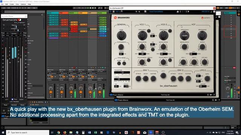
Task: Open Edge browser from the taskbar
Action: (x=108, y=132)
